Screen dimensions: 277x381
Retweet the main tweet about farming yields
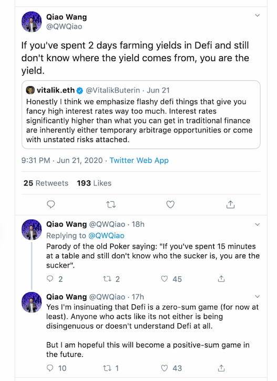tap(111, 205)
